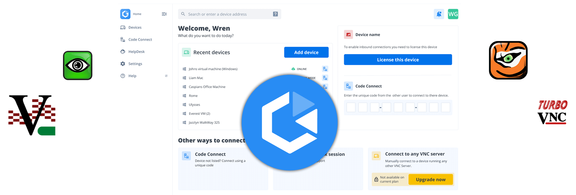576x195 pixels.
Task: Select Code Connect in the sidebar
Action: coord(140,40)
